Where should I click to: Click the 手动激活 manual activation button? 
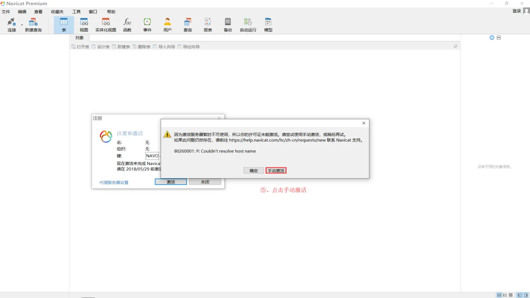[276, 171]
